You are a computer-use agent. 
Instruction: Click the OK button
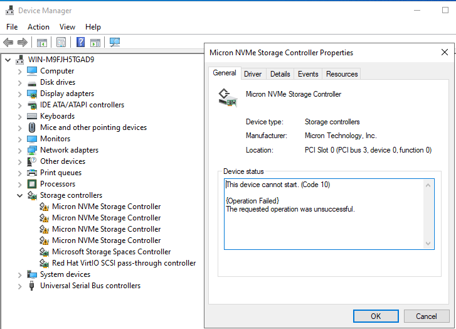pos(376,316)
